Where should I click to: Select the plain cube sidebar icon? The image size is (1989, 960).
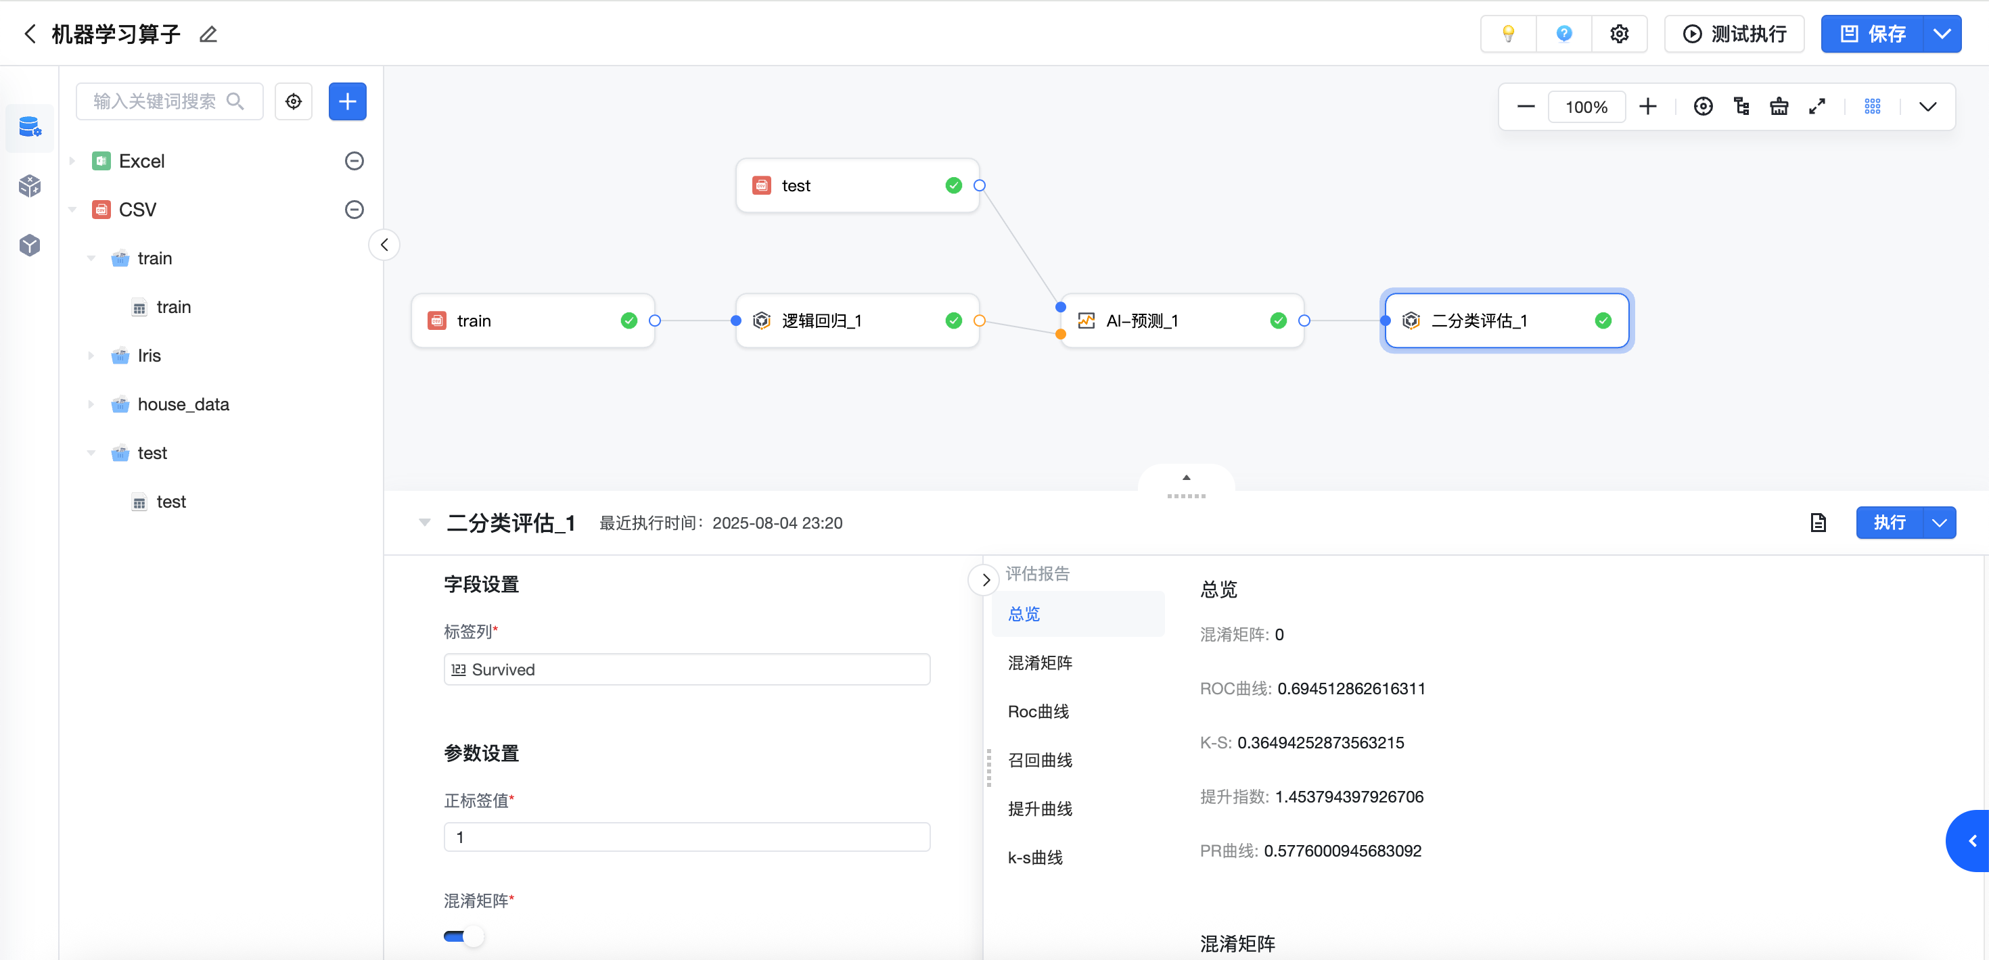pos(30,245)
